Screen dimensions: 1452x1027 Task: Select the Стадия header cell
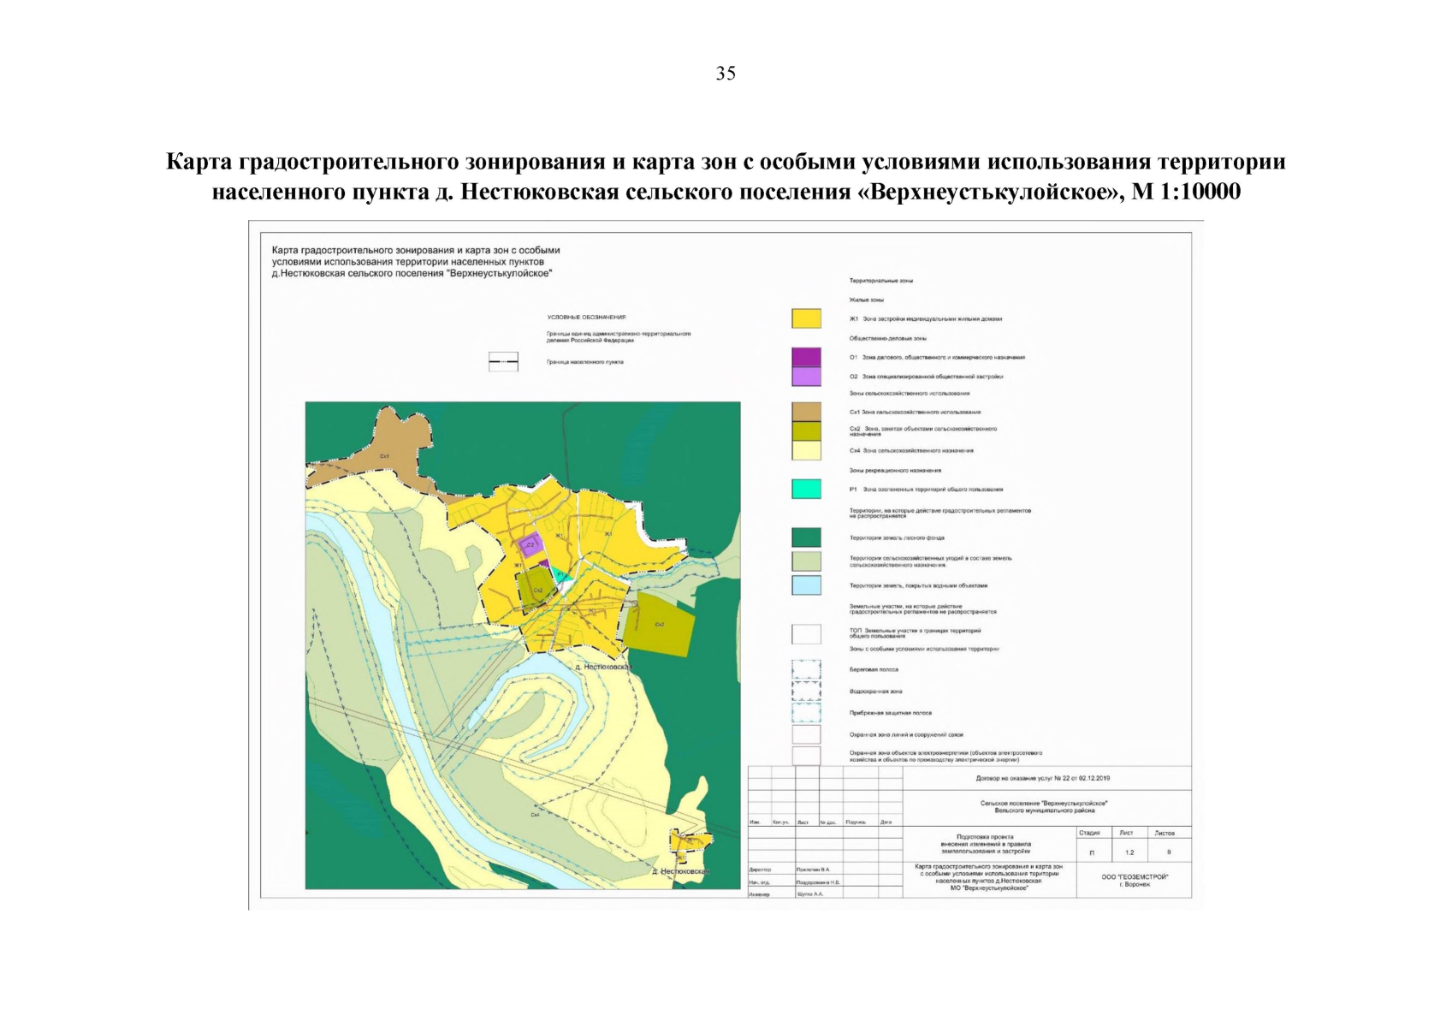(1094, 833)
